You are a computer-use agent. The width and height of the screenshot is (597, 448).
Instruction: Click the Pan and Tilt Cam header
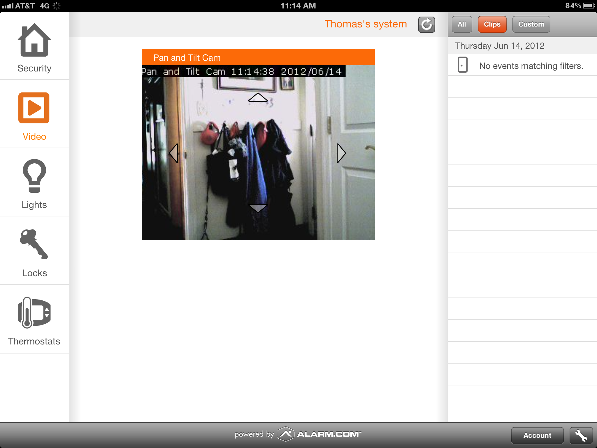258,57
